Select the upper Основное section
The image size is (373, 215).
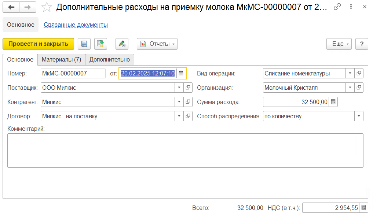point(21,25)
